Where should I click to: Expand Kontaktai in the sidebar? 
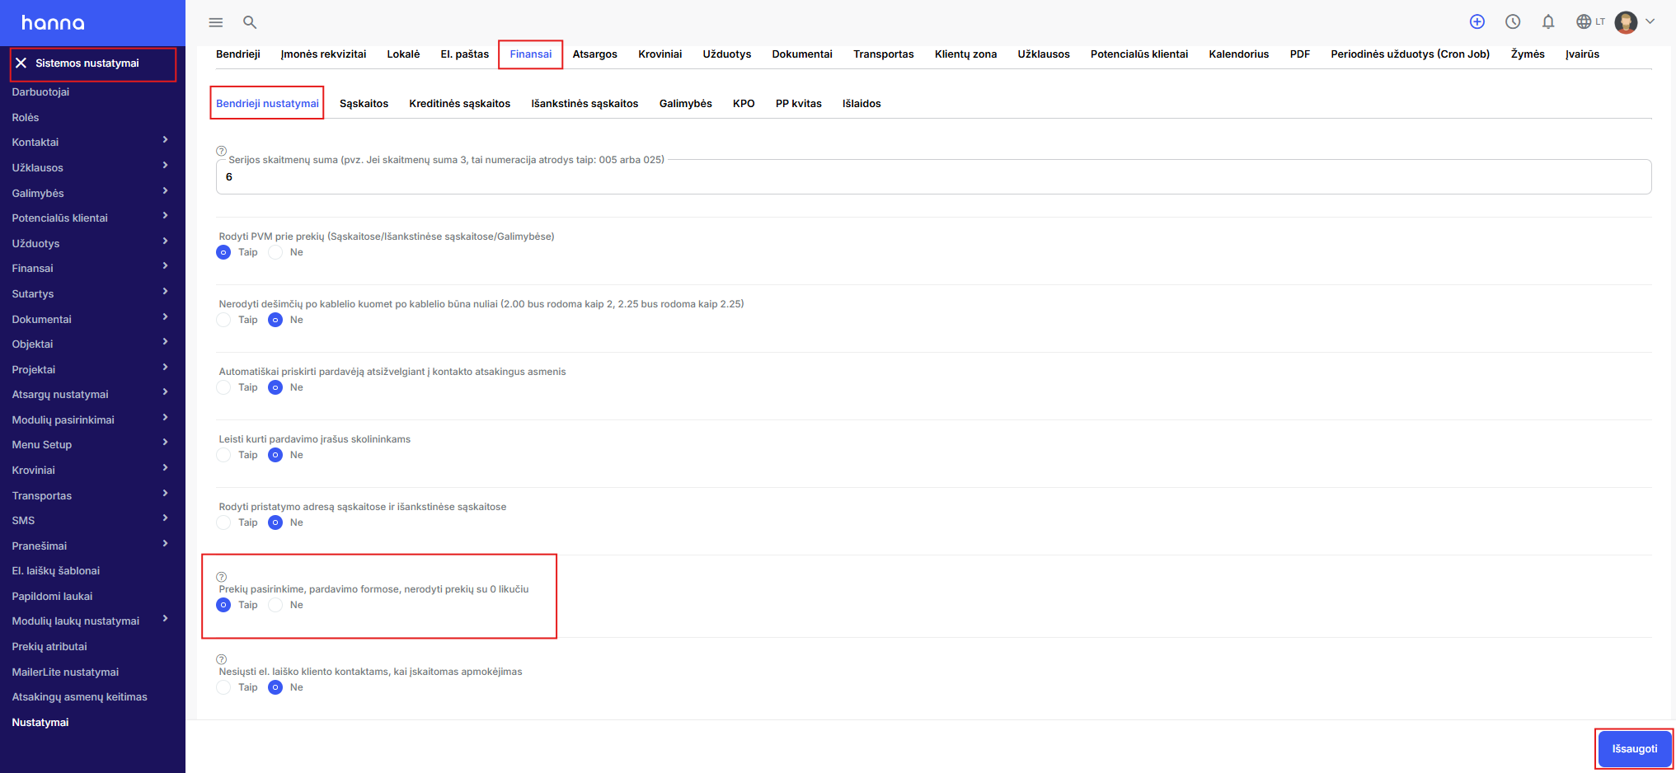click(x=166, y=140)
